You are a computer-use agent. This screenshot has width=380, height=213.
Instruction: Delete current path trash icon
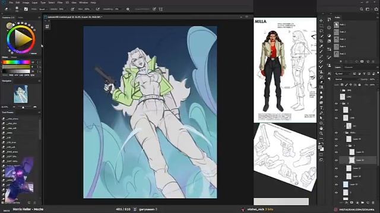point(373,62)
